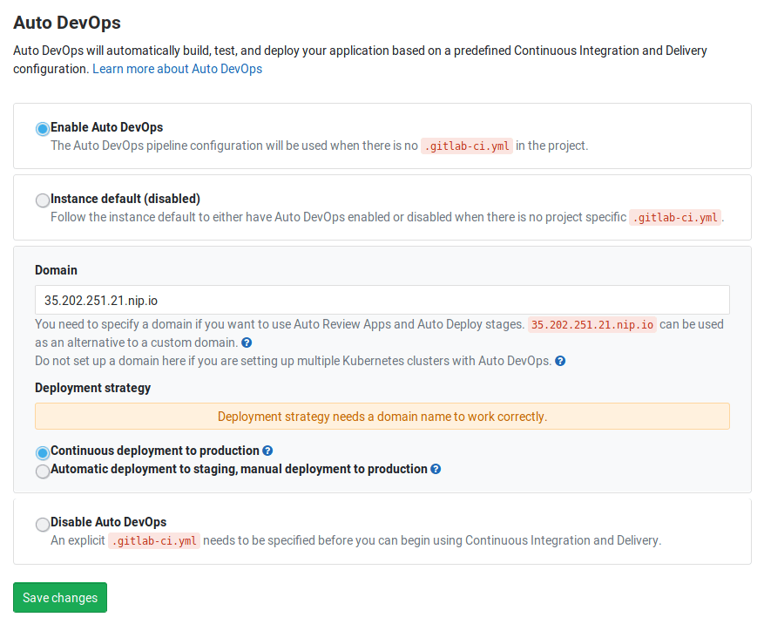Click the .gitlab-ci.yml snippet in Instance default section
Screen dimensions: 764x624
click(x=675, y=217)
